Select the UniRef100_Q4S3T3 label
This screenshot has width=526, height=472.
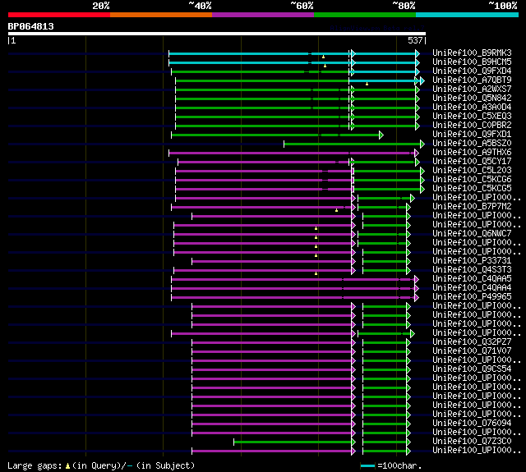pyautogui.click(x=472, y=270)
